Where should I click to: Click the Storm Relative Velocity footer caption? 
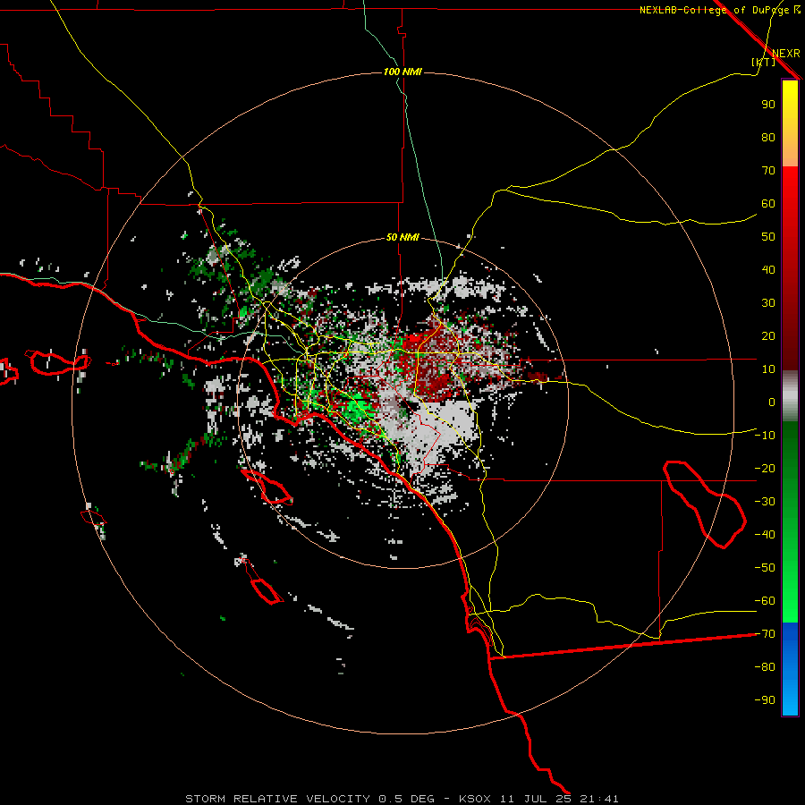(402, 799)
